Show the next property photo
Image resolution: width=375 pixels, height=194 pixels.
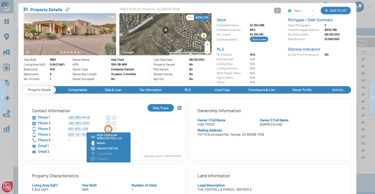[113, 34]
